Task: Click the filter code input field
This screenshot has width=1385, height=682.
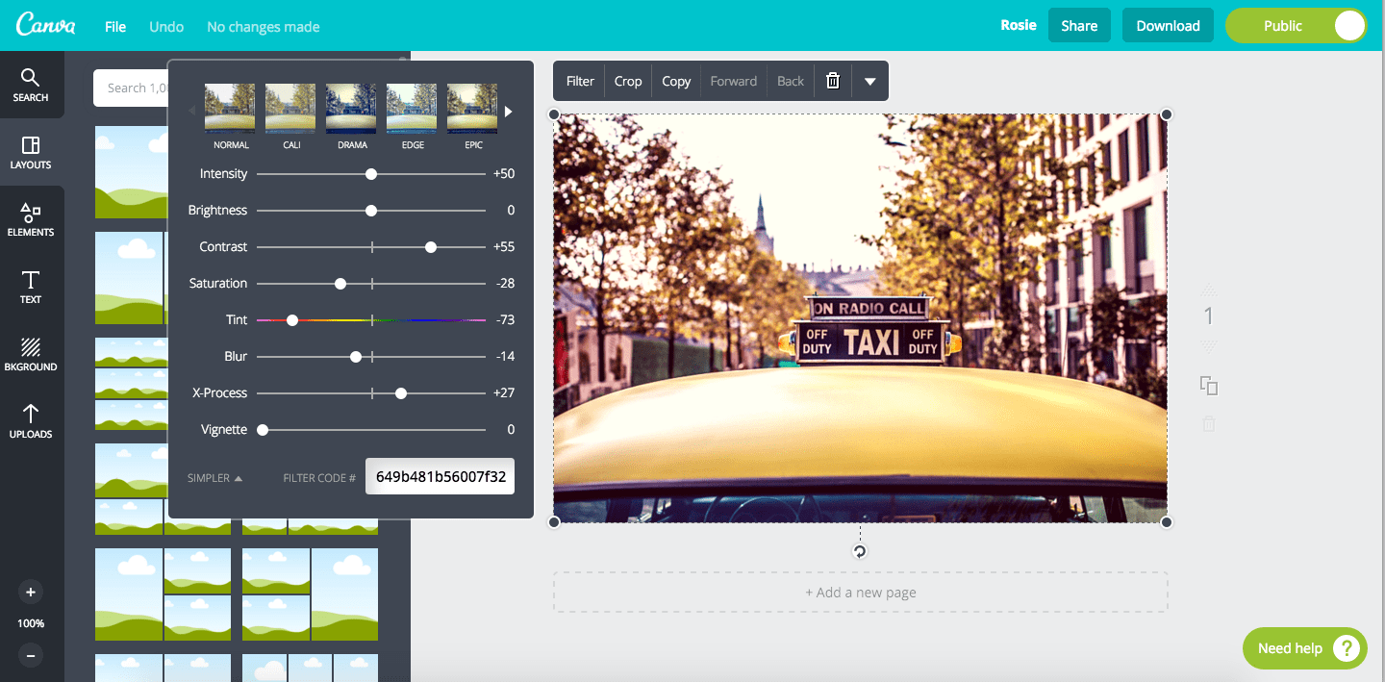Action: click(440, 475)
